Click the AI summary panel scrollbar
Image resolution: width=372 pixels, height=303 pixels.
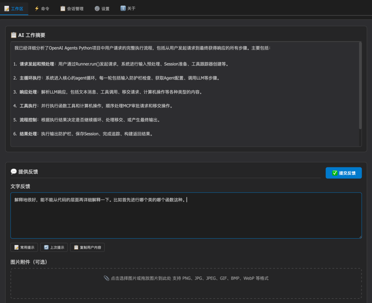tap(360, 86)
